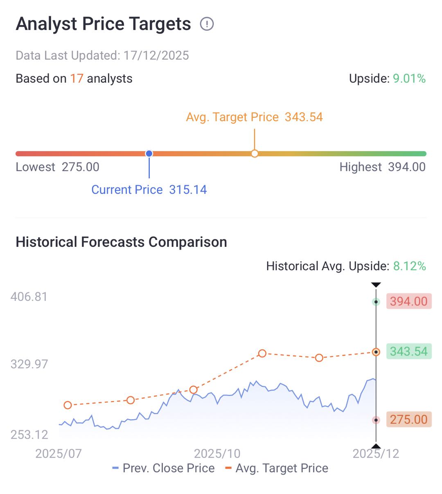Select the fifth orange target point from left
Image resolution: width=442 pixels, height=494 pixels.
tap(319, 358)
